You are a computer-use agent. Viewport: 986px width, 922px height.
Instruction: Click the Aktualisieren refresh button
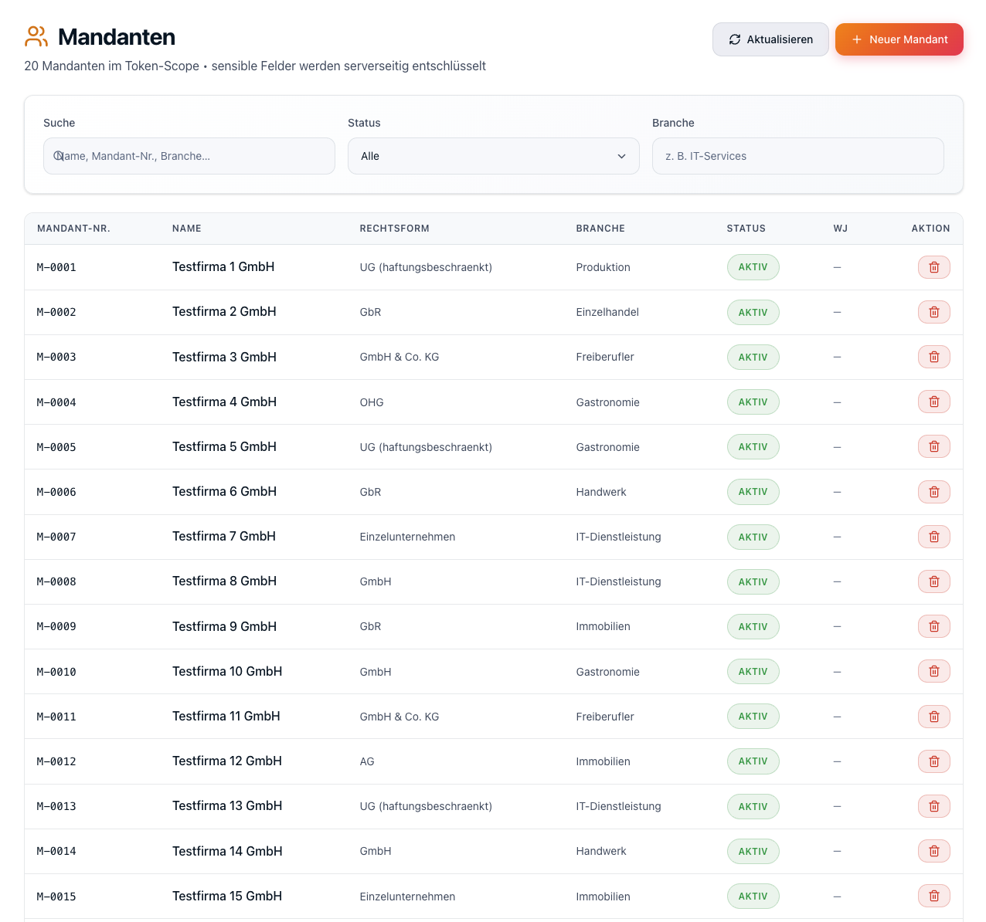[770, 39]
